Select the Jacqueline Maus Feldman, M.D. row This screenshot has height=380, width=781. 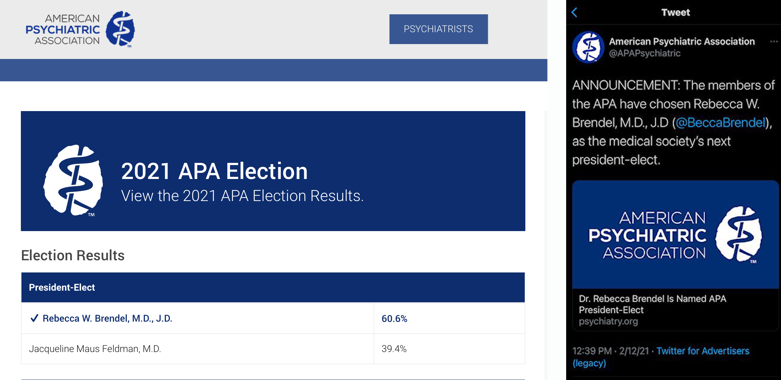[273, 349]
